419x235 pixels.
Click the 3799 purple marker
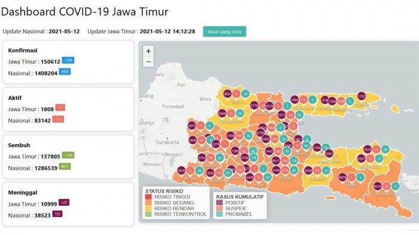(x=230, y=136)
